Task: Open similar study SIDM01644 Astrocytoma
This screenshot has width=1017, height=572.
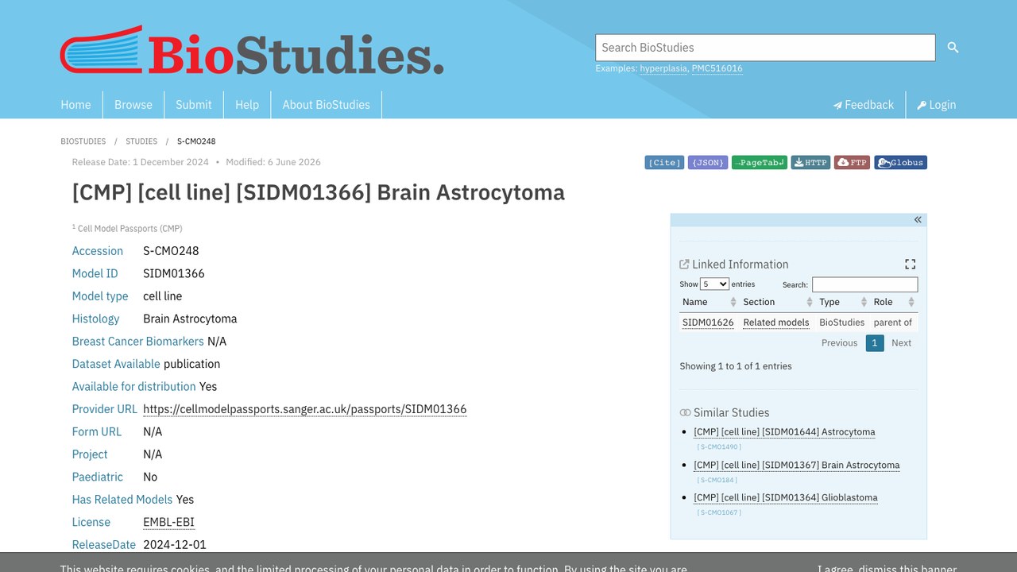Action: [784, 432]
